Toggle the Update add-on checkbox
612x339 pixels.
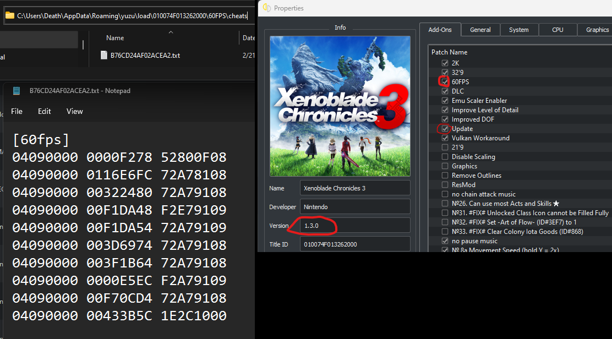[445, 128]
